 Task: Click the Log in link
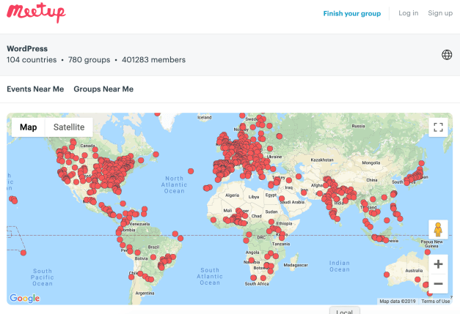(x=409, y=13)
